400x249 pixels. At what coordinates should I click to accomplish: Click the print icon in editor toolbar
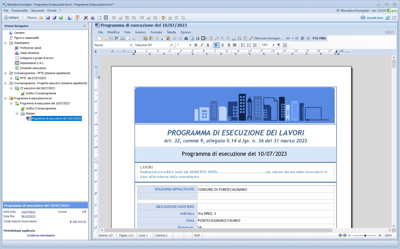[122, 38]
